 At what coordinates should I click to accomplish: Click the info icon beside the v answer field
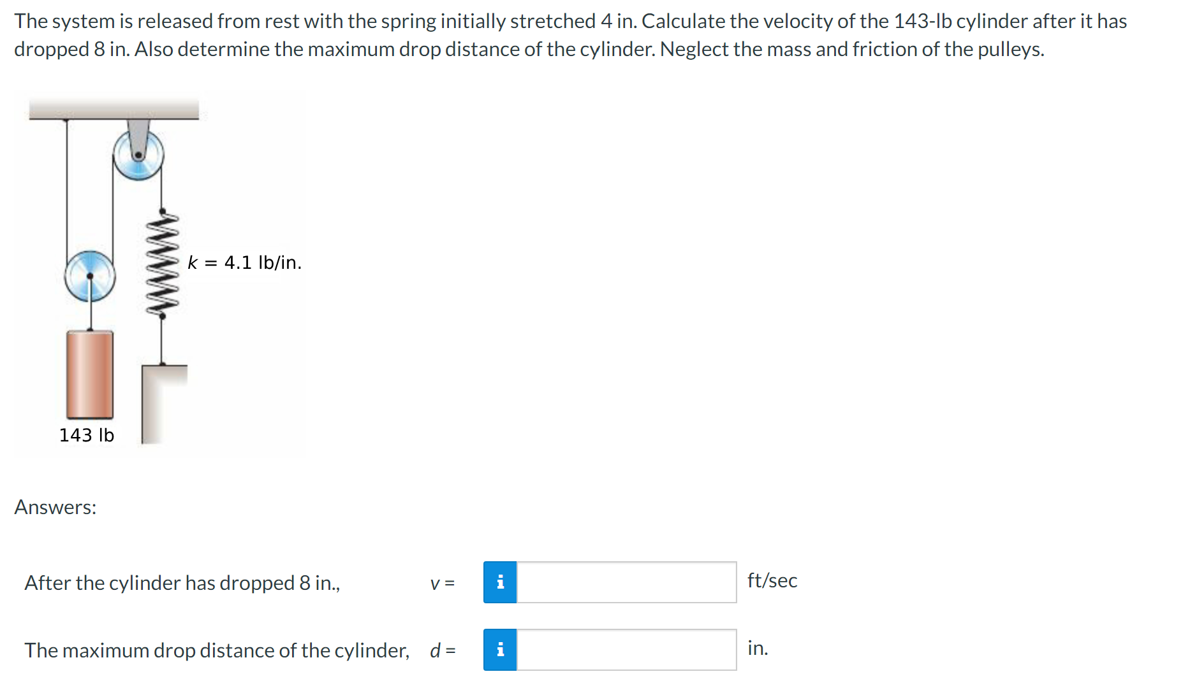tap(500, 582)
